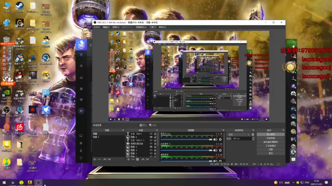
Task: Click the OBS preview canvas
Action: point(189,76)
